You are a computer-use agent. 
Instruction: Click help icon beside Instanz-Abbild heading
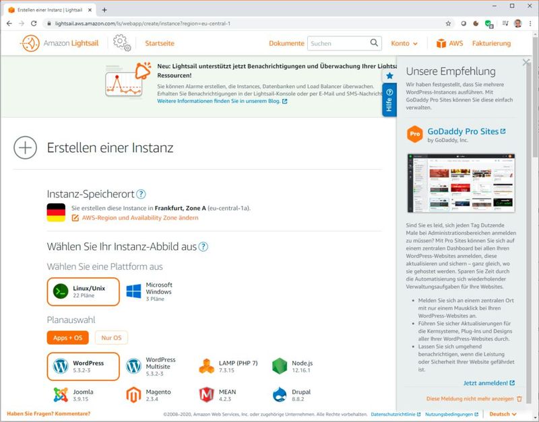click(x=203, y=246)
